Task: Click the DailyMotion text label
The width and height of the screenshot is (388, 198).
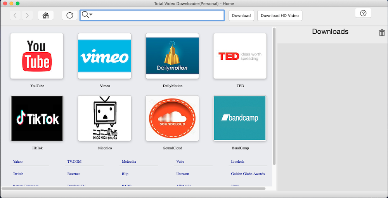Action: tap(173, 86)
